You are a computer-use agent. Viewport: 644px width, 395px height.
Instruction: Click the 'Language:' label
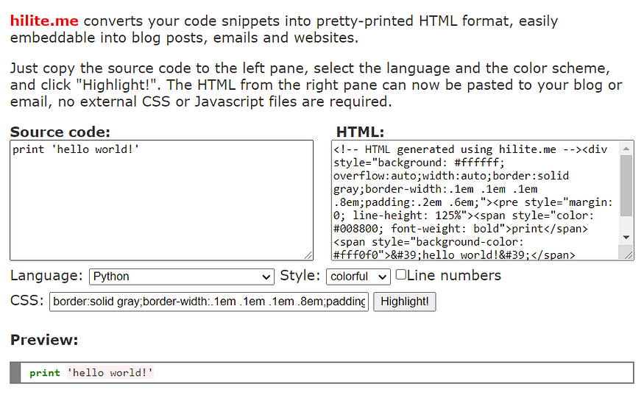click(46, 276)
